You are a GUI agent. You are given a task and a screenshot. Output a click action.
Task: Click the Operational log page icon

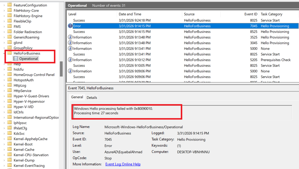[x=16, y=59]
